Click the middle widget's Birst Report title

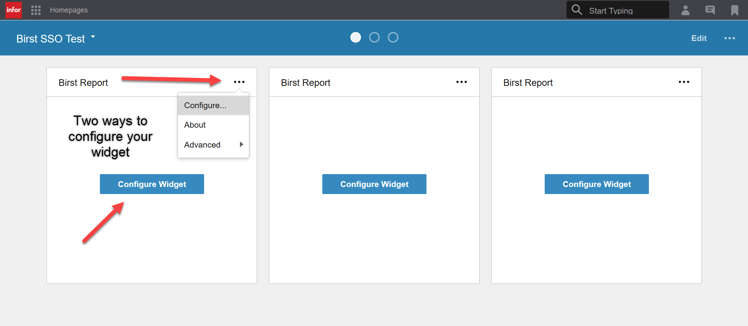pyautogui.click(x=306, y=83)
